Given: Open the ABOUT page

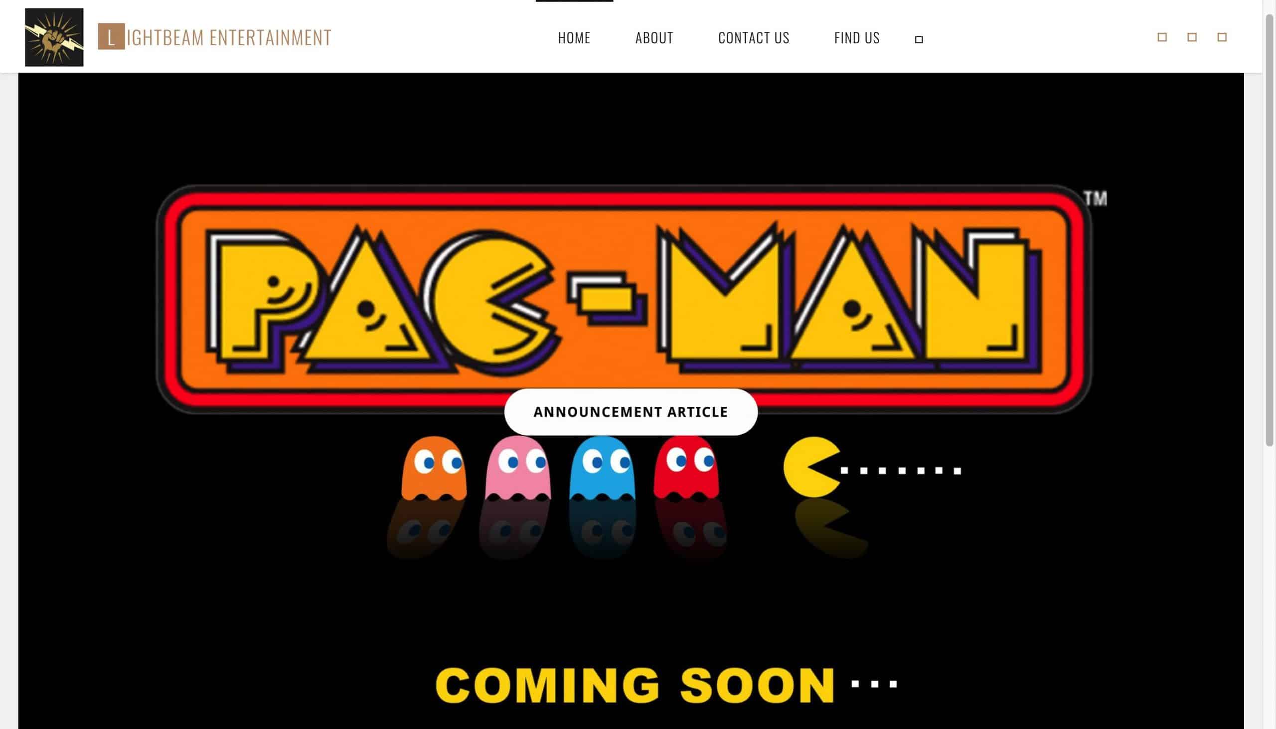Looking at the screenshot, I should pyautogui.click(x=654, y=37).
